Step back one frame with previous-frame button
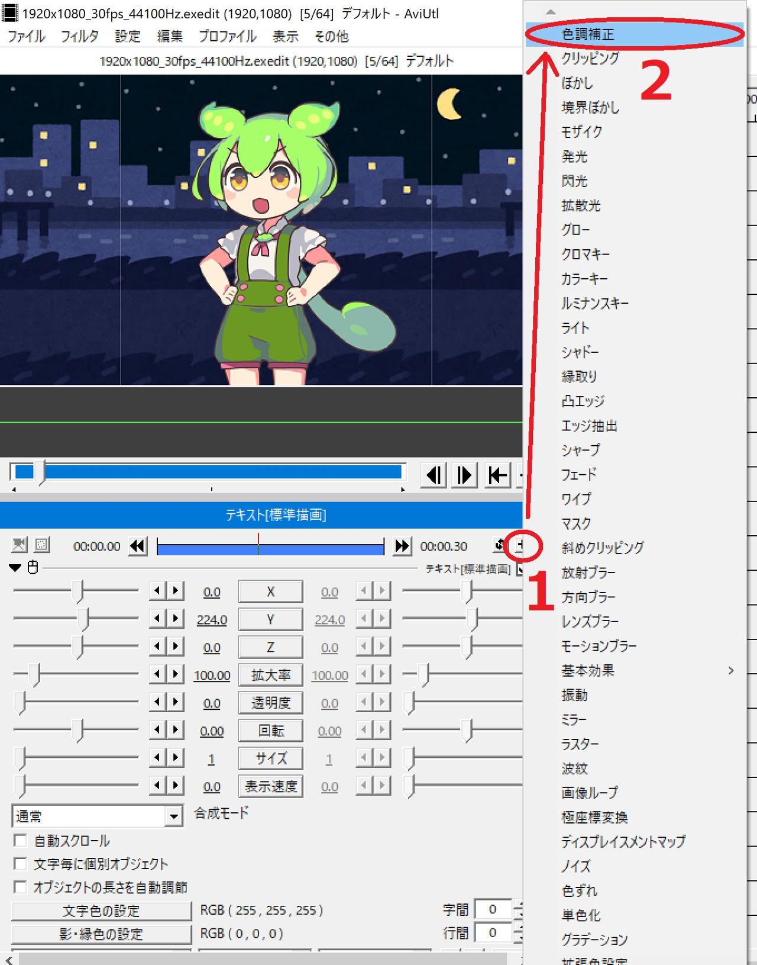The width and height of the screenshot is (757, 965). pos(435,475)
